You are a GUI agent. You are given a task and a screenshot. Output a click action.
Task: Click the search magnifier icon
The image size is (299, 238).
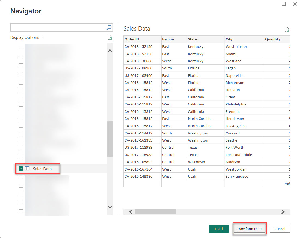[x=109, y=28]
